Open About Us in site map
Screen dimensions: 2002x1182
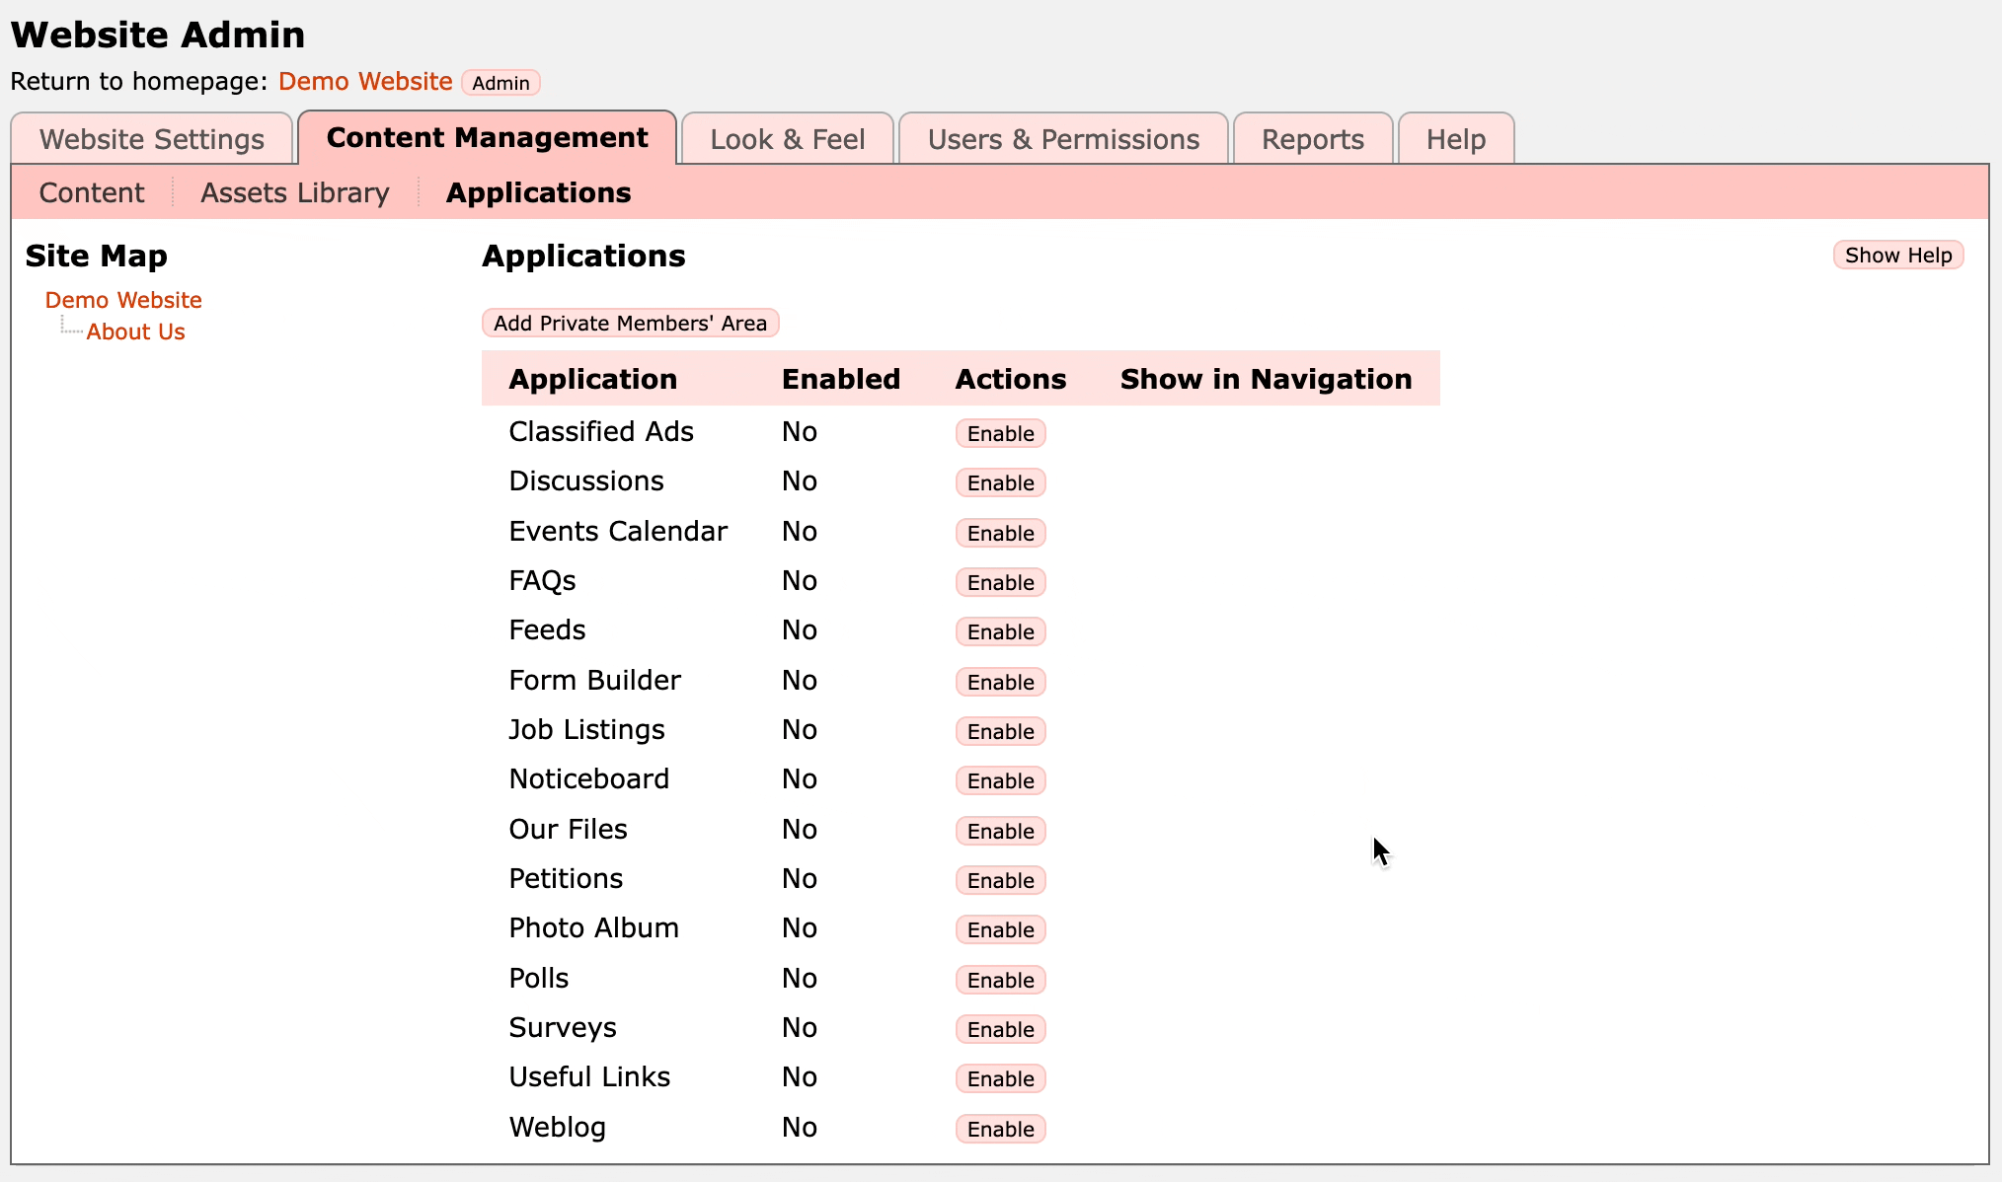[135, 332]
